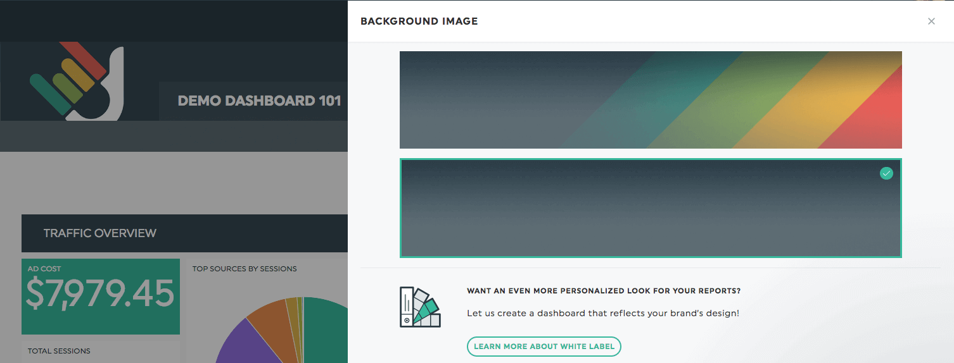
Task: Select the plain dark gray background image
Action: 651,208
